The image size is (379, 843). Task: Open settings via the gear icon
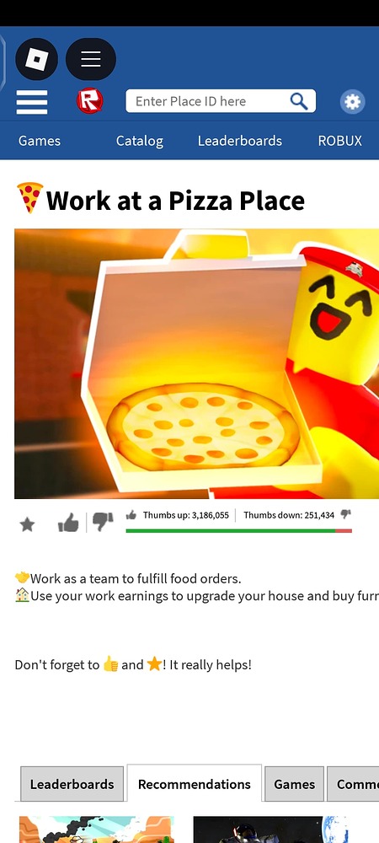[x=352, y=101]
